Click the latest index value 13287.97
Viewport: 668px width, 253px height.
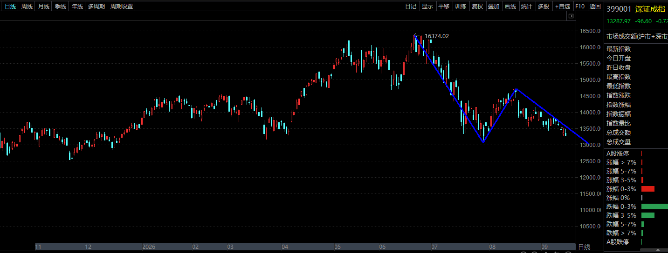click(619, 21)
